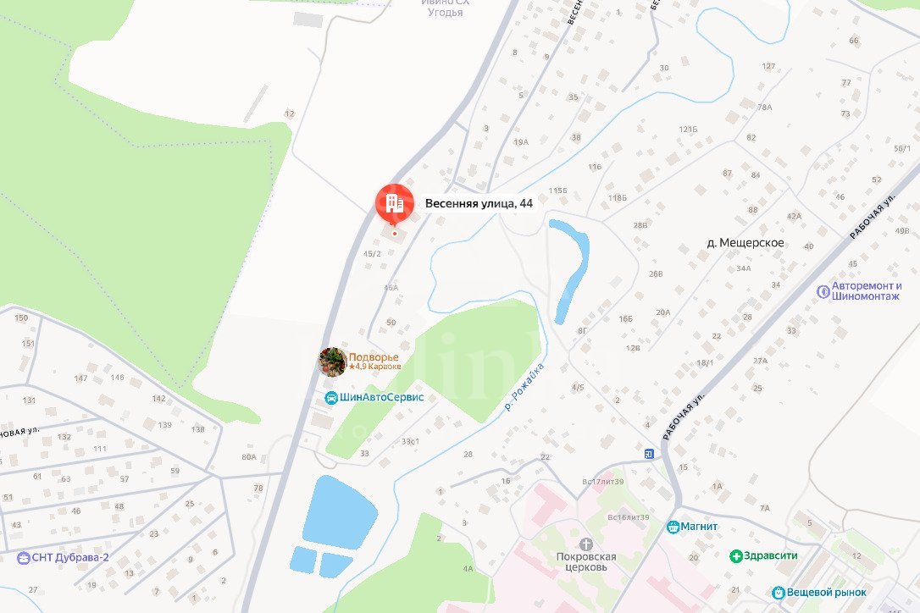The height and width of the screenshot is (613, 920).
Task: Click the Здравсити pharmacy icon
Action: 736,556
